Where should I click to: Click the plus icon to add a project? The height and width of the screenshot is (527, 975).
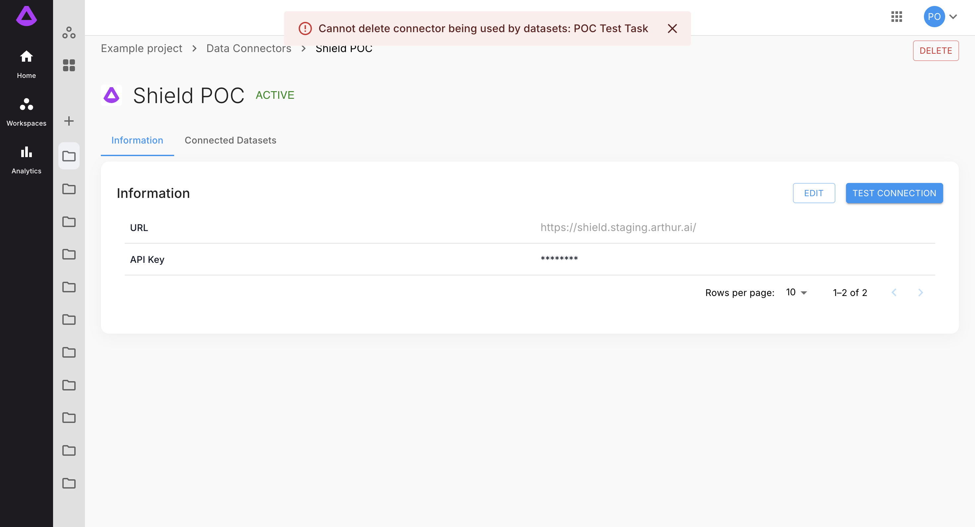coord(69,121)
